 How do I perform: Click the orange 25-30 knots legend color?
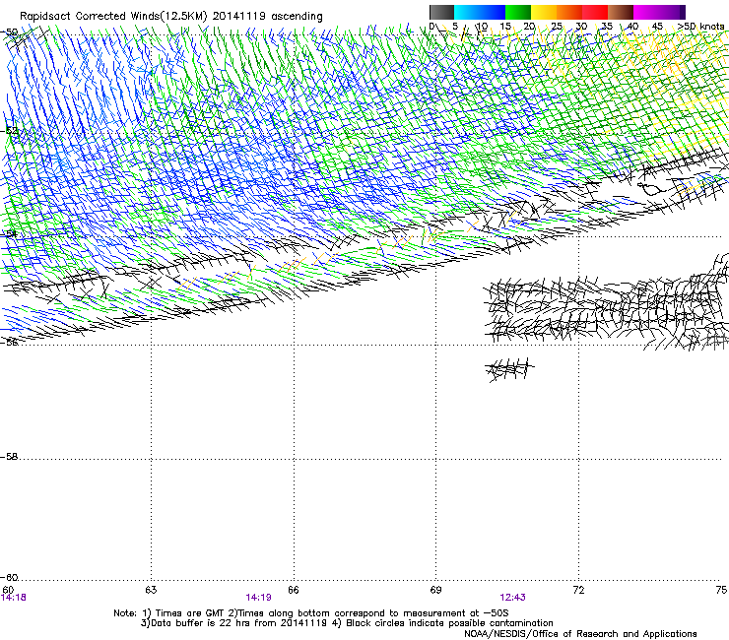pyautogui.click(x=569, y=12)
